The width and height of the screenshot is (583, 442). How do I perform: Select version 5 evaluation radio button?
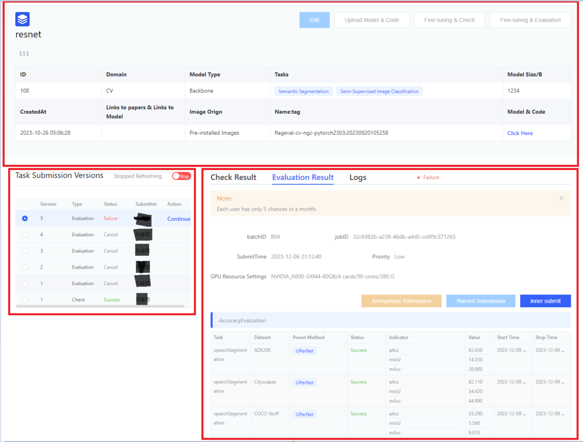[x=25, y=219]
